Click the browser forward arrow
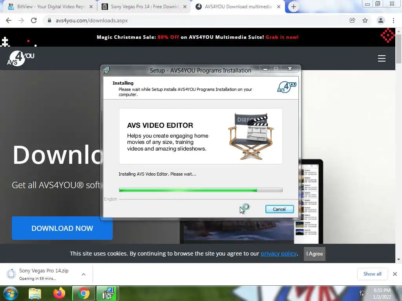 click(21, 20)
